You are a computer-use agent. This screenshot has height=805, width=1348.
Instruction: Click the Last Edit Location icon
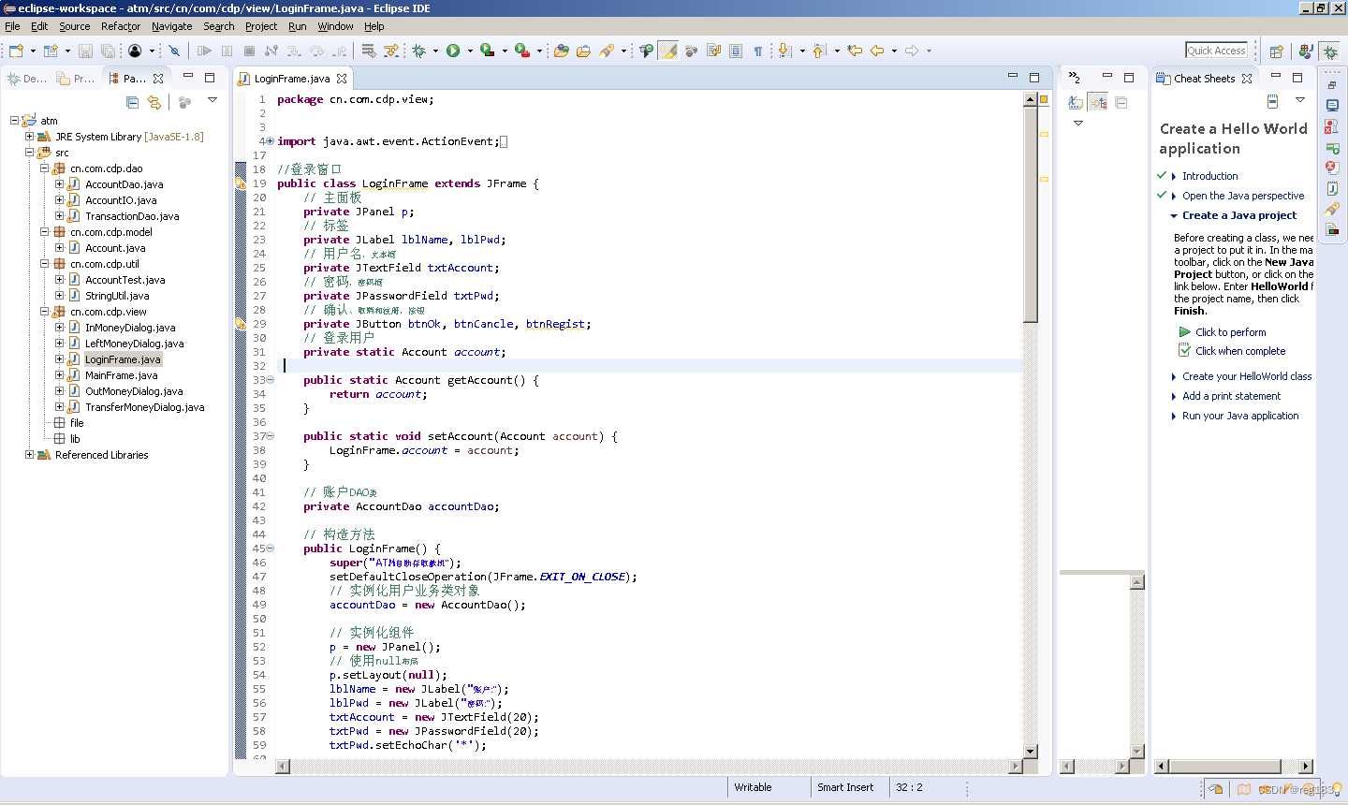(x=855, y=51)
